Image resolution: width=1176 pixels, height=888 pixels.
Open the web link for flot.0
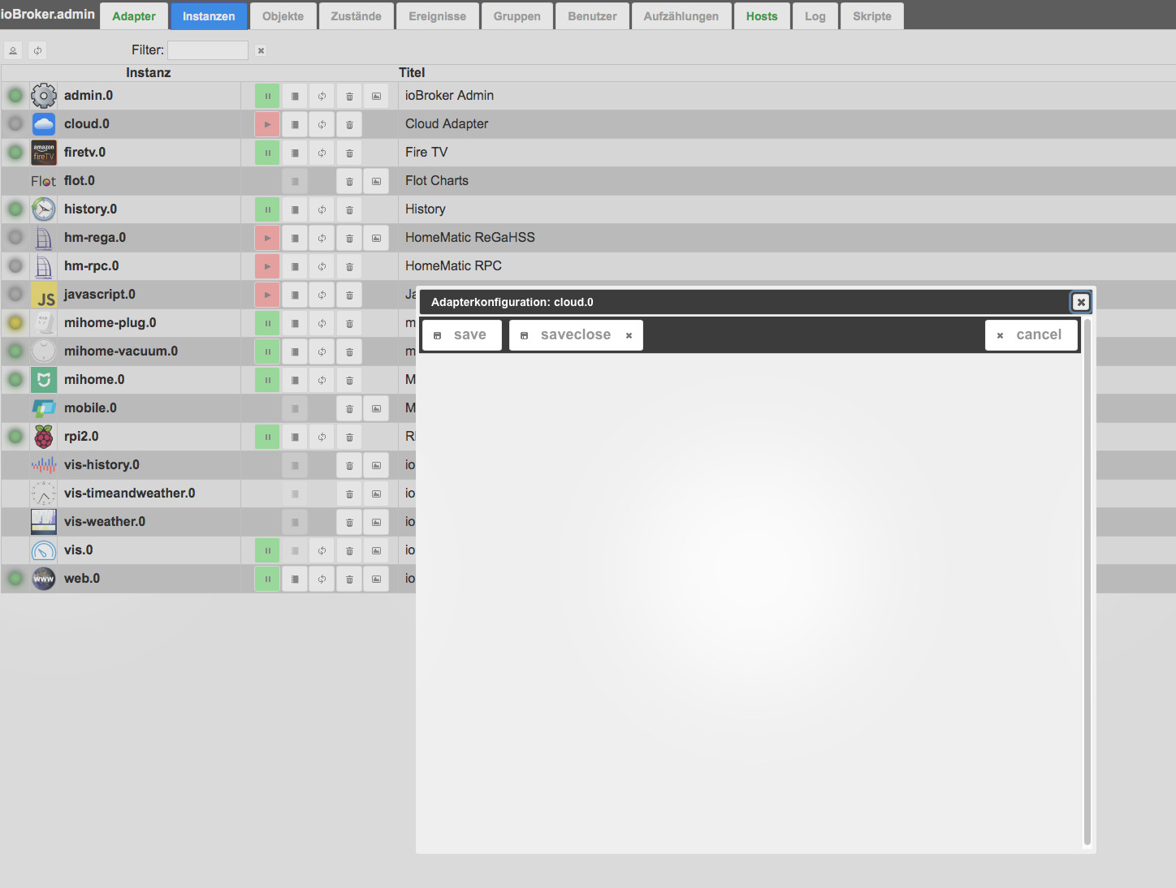[x=376, y=181]
